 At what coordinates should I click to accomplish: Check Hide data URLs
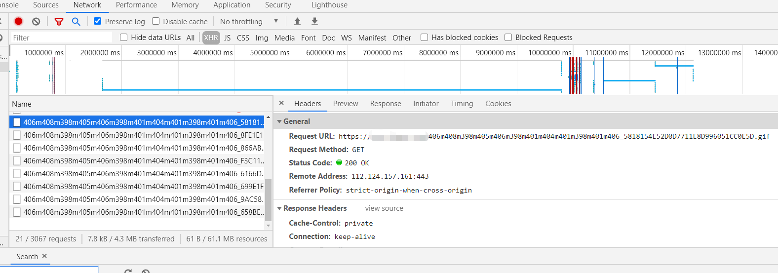pos(124,38)
